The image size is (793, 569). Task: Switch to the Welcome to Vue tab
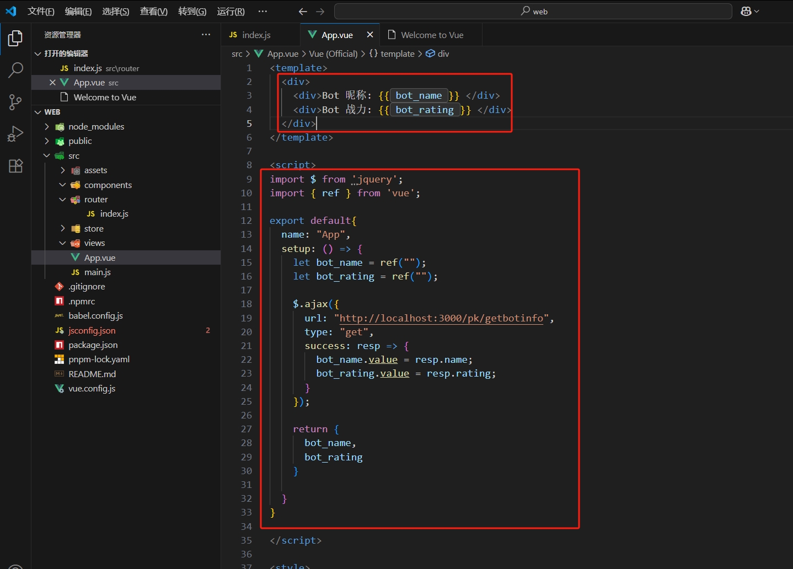(x=432, y=35)
